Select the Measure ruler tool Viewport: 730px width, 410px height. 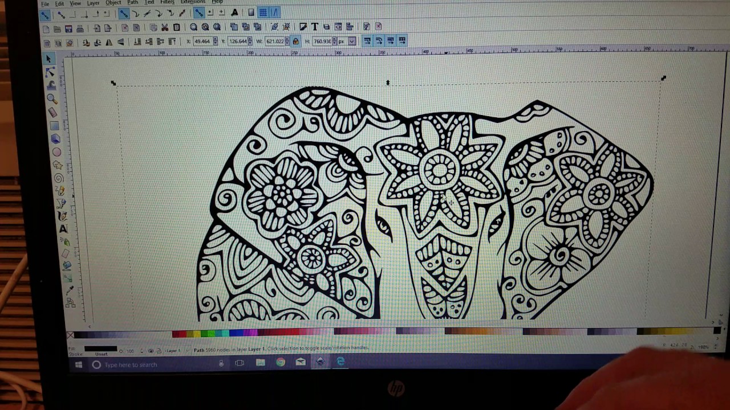point(53,111)
